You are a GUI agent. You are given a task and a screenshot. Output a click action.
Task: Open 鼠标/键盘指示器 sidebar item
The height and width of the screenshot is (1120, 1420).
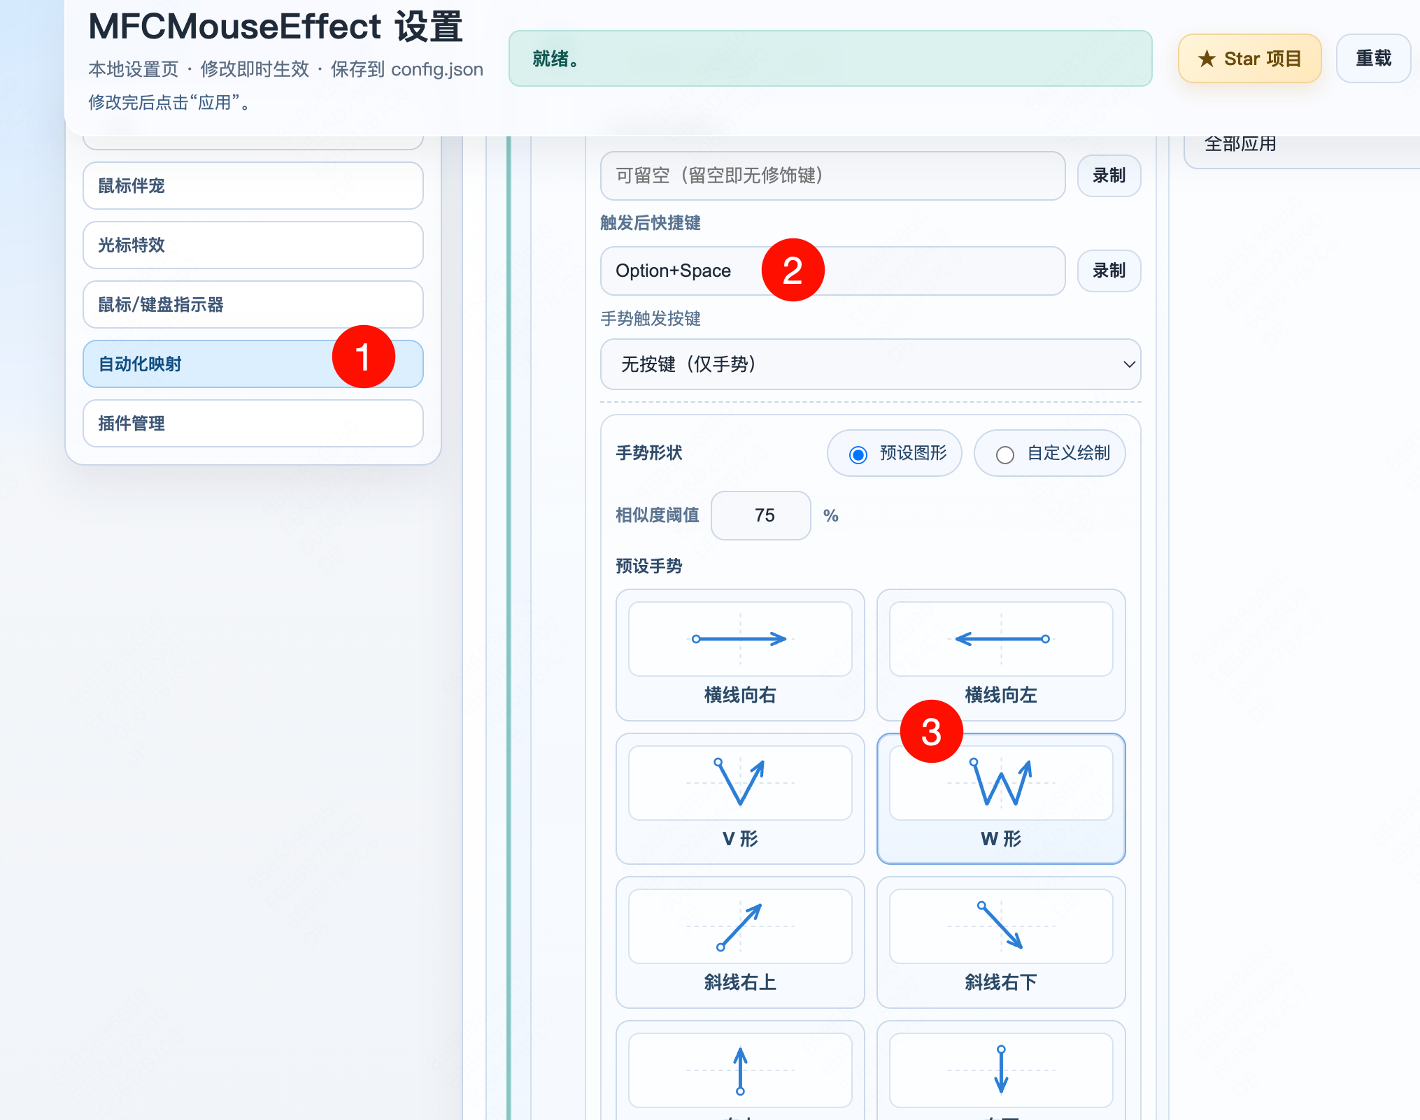[x=253, y=304]
